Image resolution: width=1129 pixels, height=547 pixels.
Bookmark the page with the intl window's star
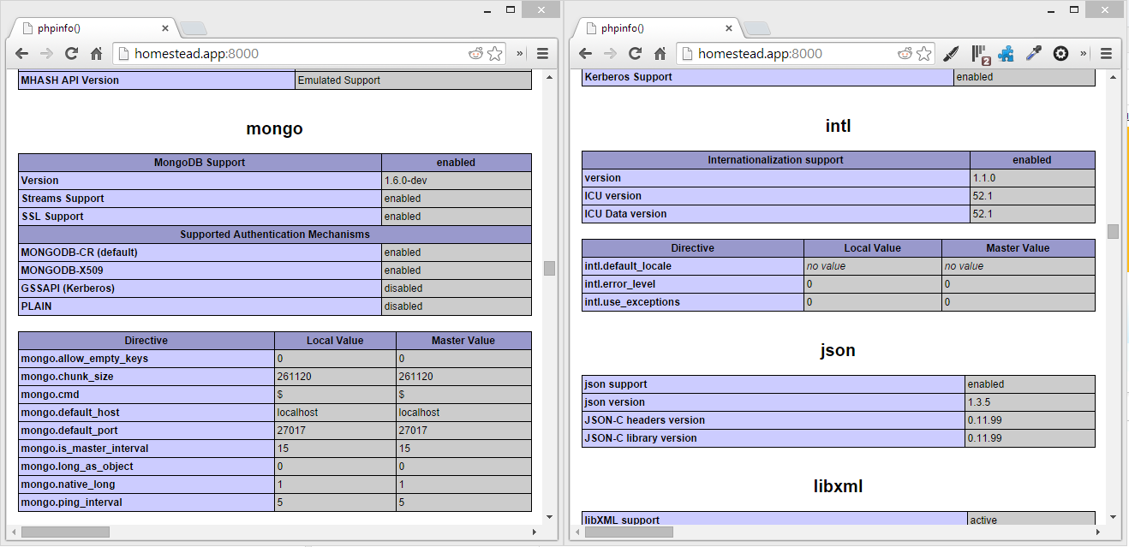point(924,54)
